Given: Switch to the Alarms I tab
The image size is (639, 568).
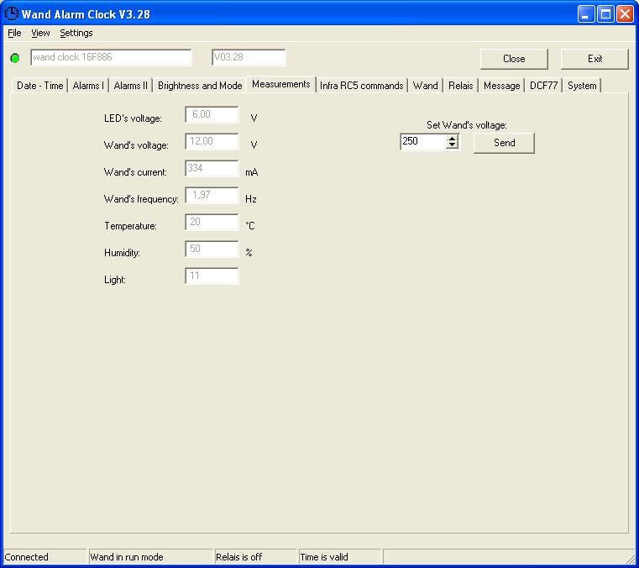Looking at the screenshot, I should pos(88,86).
